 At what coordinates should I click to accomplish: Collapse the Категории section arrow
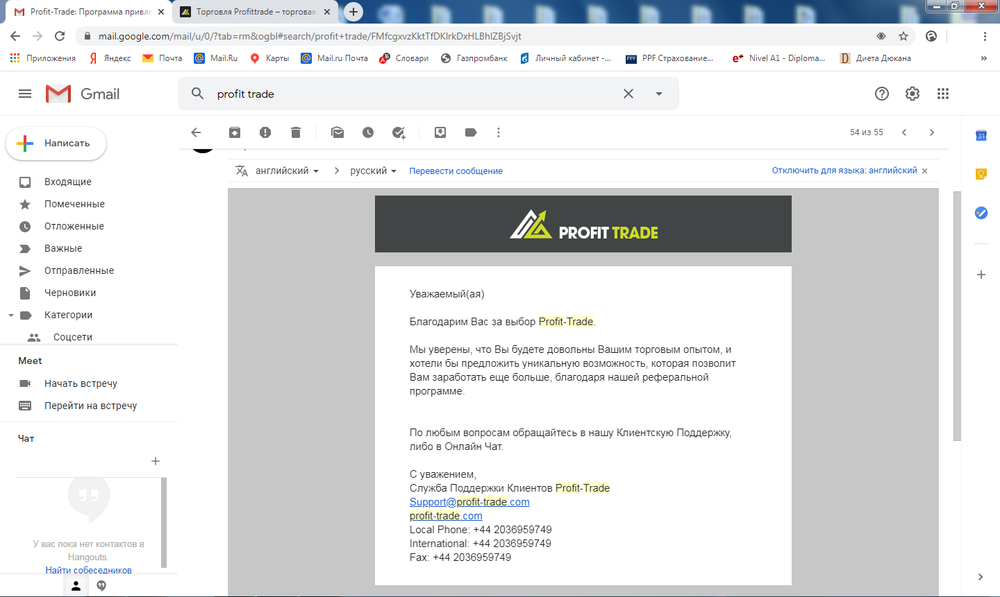tap(11, 315)
